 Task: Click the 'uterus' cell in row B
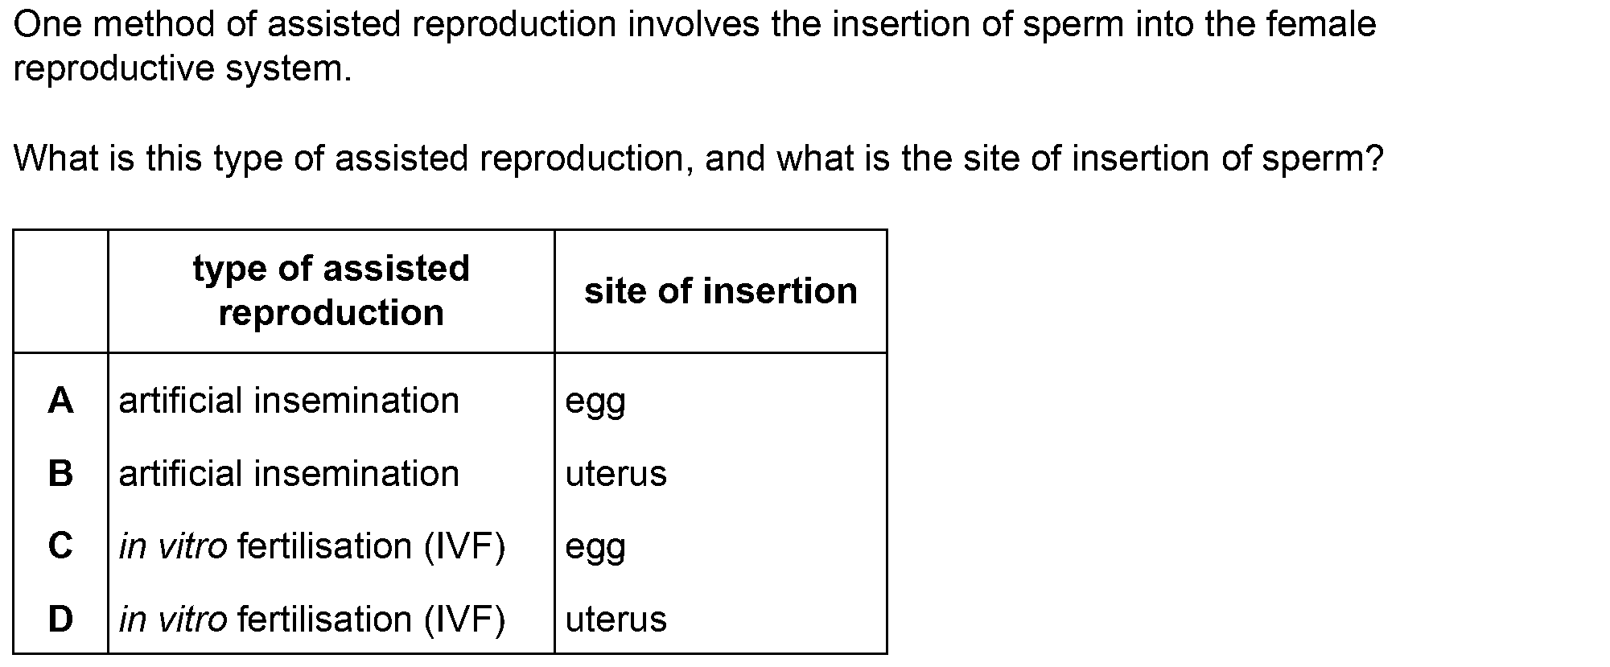tap(616, 474)
